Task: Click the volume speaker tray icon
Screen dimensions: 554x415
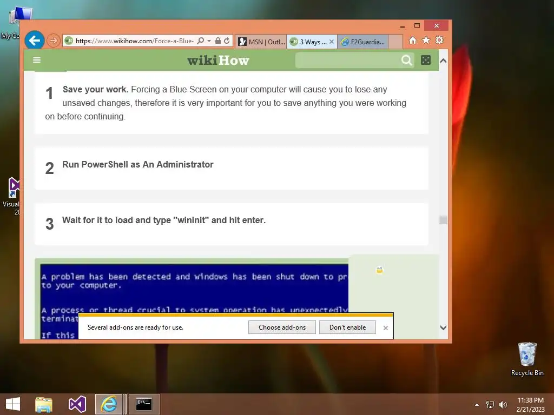Action: pyautogui.click(x=503, y=405)
